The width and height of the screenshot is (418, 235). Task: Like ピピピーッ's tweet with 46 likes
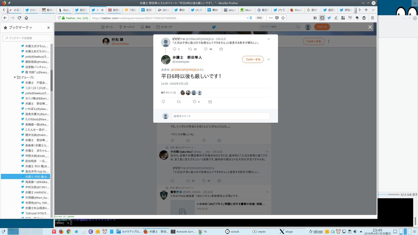pos(206,49)
